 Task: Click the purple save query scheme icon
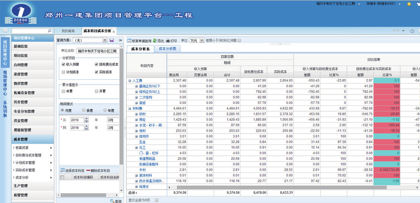[112, 40]
